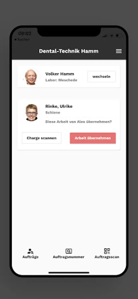Select Ulrike Rinke's profile photo

coord(32,113)
